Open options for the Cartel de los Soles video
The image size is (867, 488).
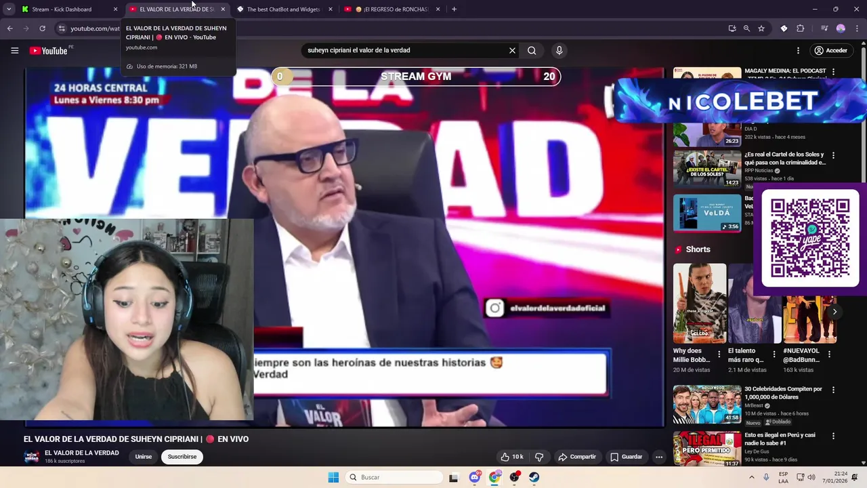coord(833,155)
